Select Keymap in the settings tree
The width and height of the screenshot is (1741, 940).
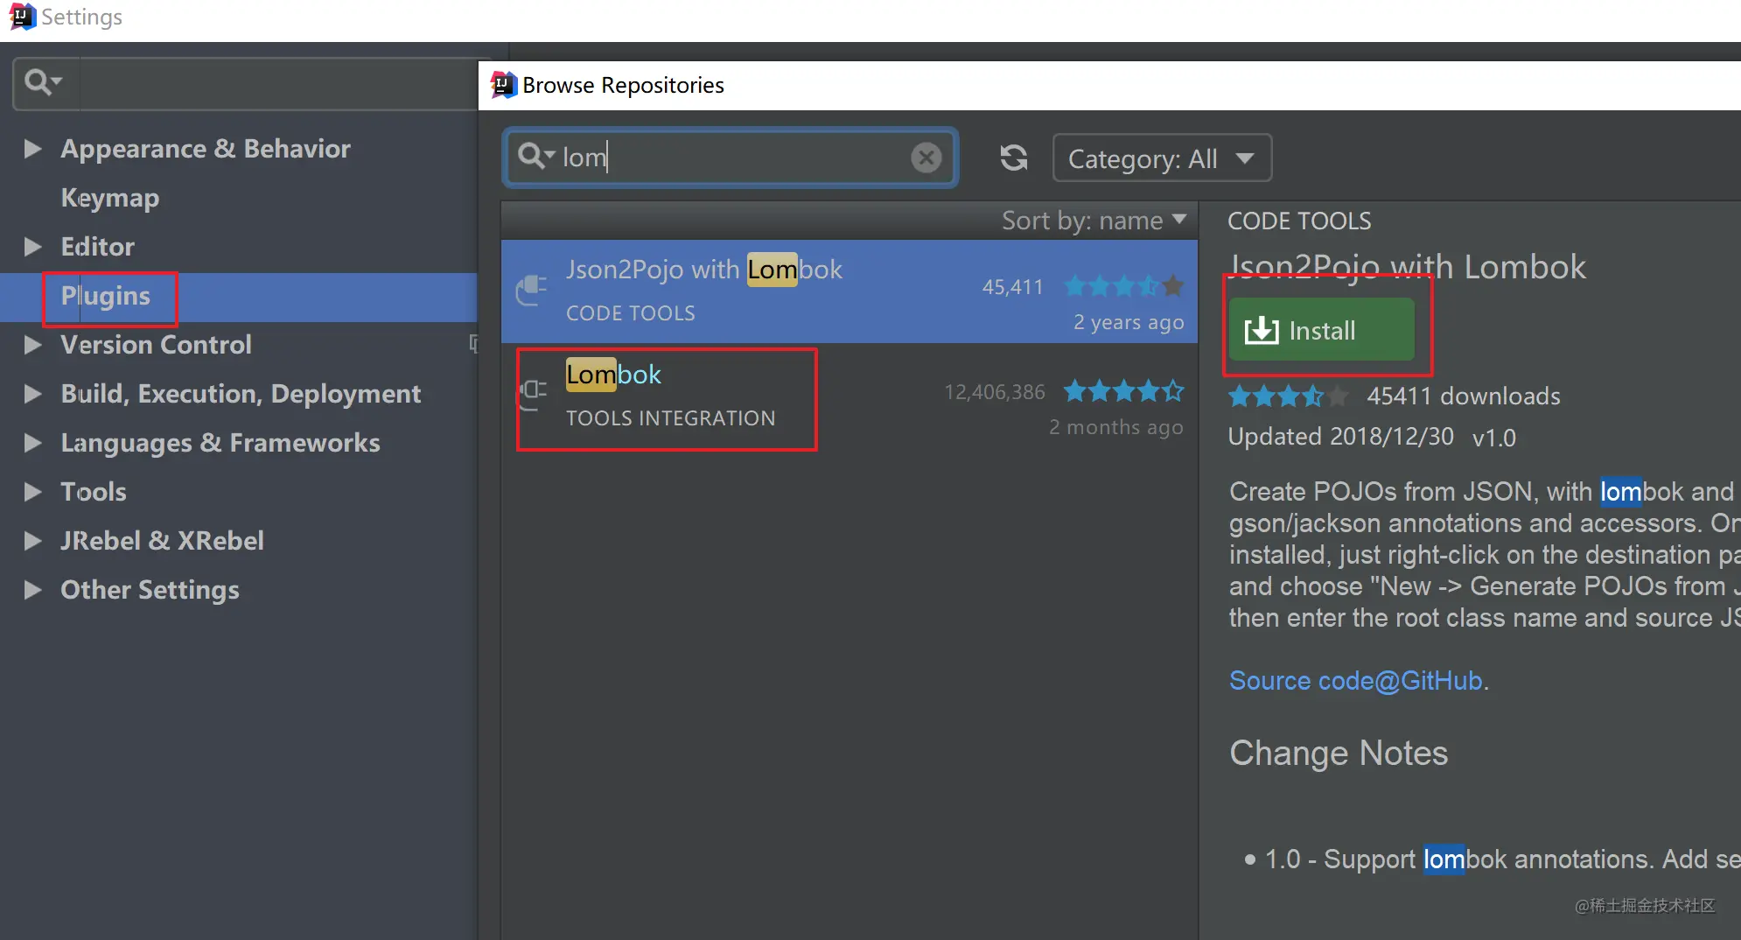[x=110, y=199]
